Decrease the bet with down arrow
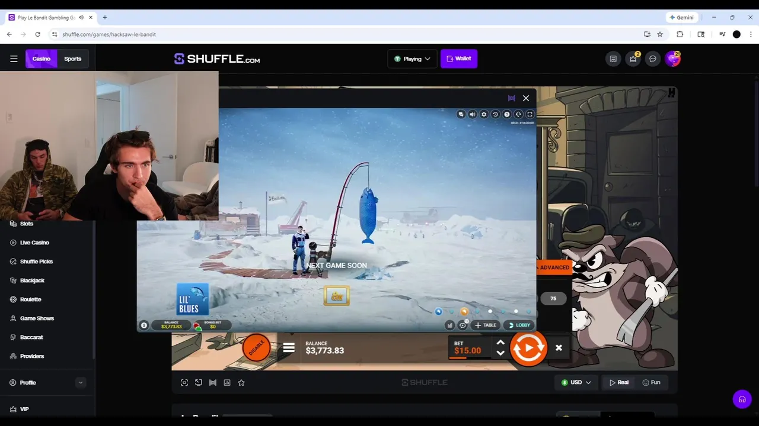 (500, 353)
